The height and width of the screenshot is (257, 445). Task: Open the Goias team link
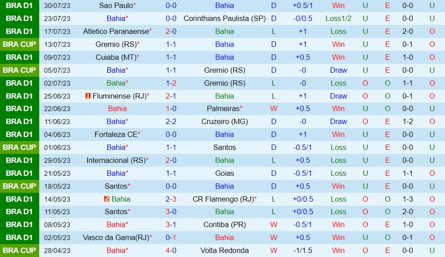[x=224, y=173]
